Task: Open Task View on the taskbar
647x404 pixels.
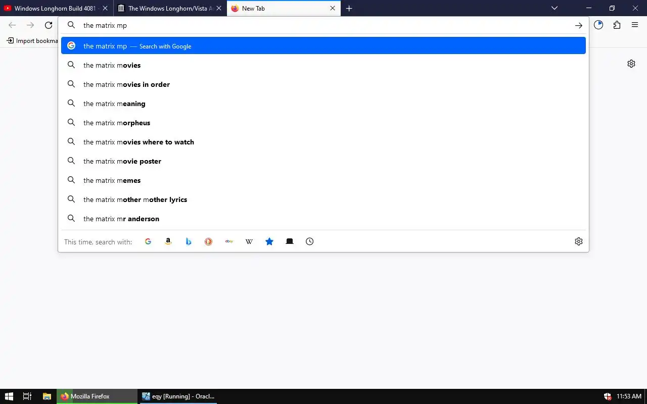Action: (x=27, y=396)
